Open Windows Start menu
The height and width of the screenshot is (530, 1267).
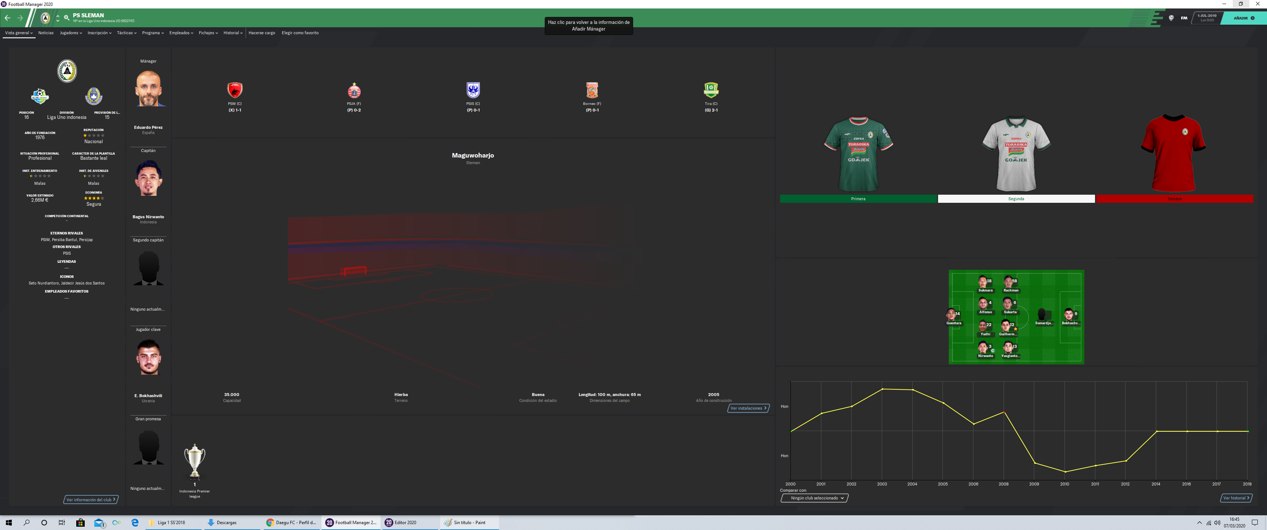[x=8, y=523]
